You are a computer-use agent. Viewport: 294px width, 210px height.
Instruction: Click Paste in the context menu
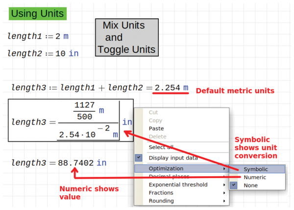click(x=156, y=129)
